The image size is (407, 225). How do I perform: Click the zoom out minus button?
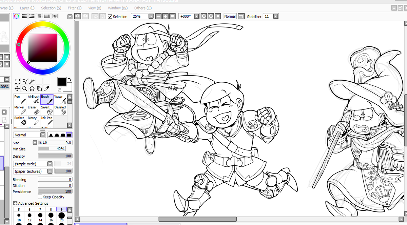tap(159, 16)
